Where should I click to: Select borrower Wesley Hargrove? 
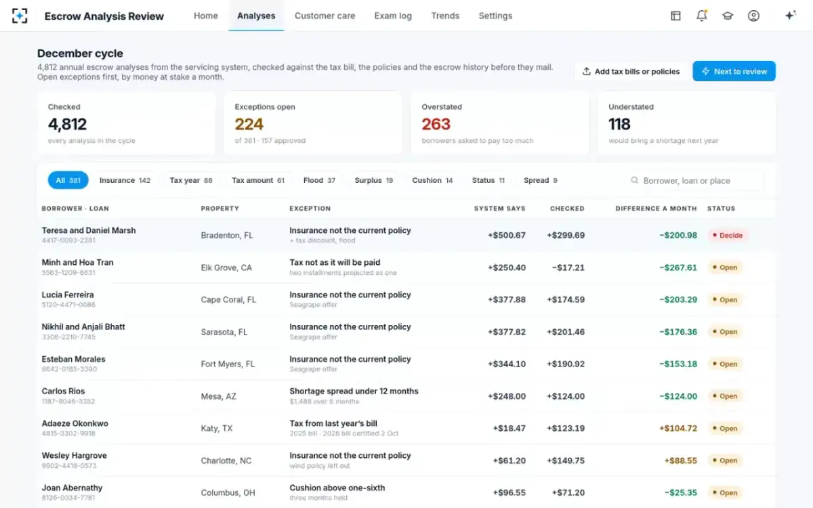point(75,455)
